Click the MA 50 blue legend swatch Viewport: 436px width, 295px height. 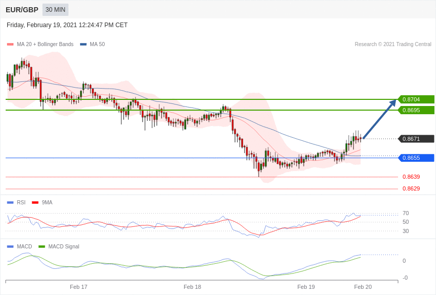pos(83,45)
